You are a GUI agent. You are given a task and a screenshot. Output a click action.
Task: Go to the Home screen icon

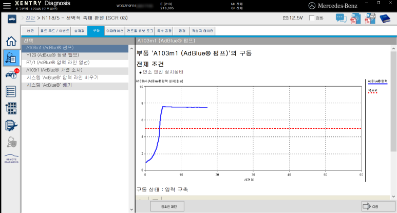click(x=11, y=41)
